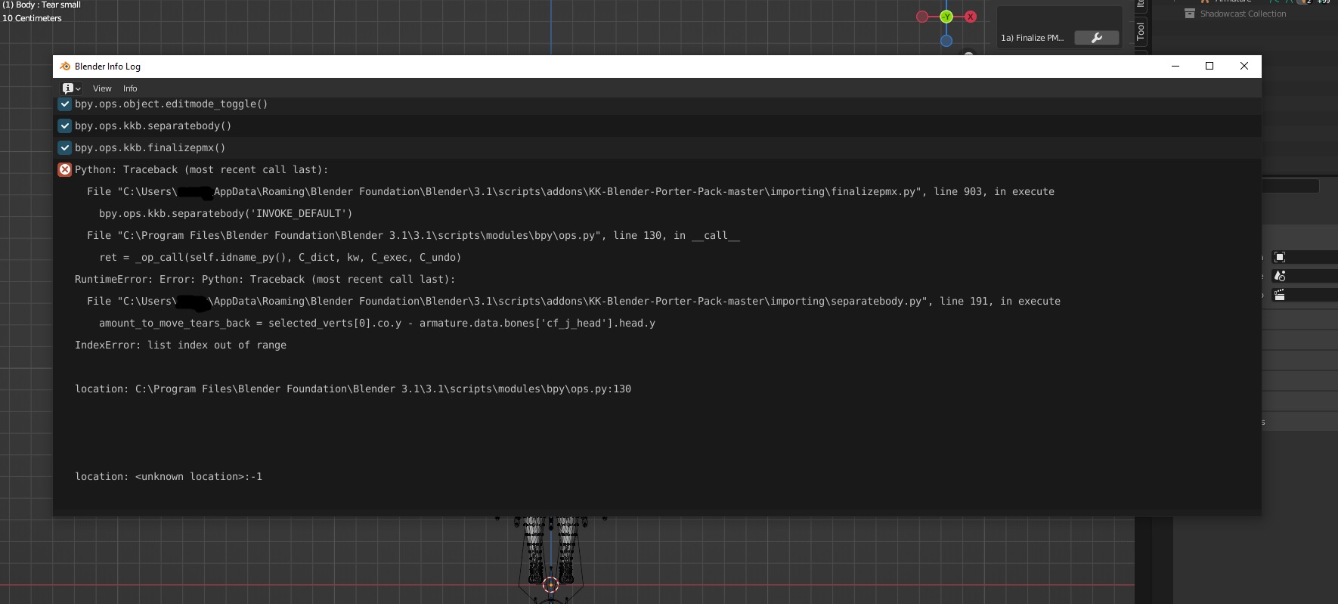Open the Info menu in Info Log
This screenshot has width=1338, height=604.
coord(130,88)
